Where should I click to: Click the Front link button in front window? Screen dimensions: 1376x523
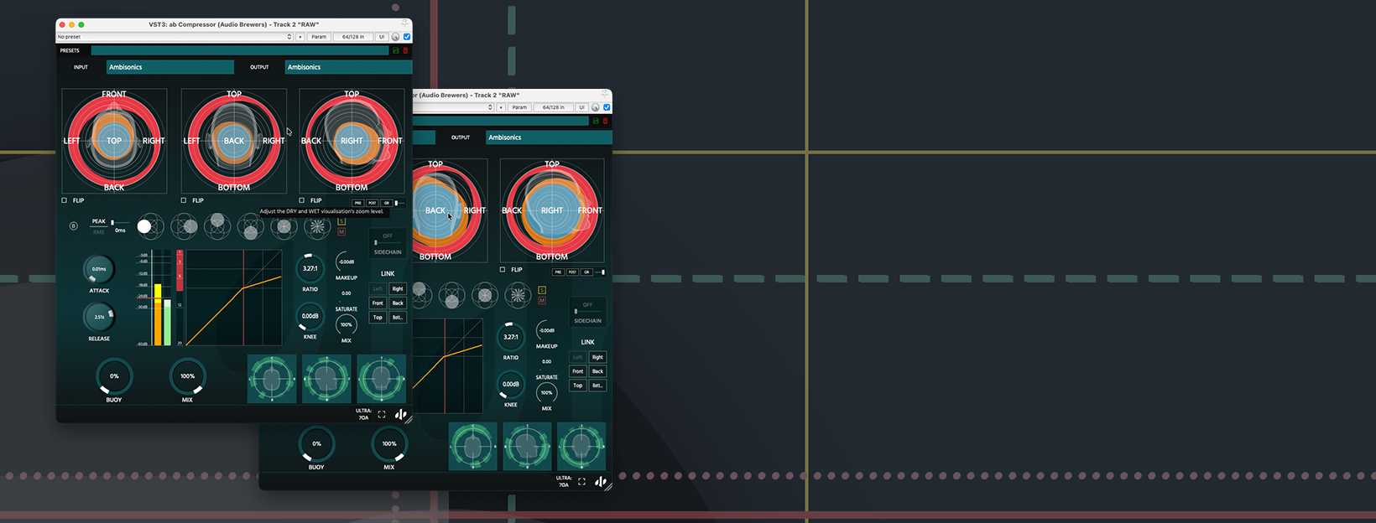click(378, 303)
